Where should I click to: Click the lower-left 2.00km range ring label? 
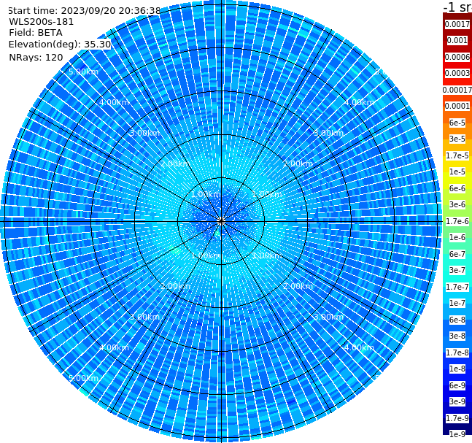tap(175, 286)
